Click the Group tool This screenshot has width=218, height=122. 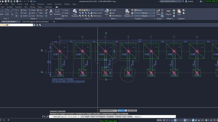click(158, 12)
